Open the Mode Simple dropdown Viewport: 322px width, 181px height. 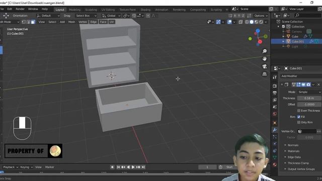coord(309,92)
